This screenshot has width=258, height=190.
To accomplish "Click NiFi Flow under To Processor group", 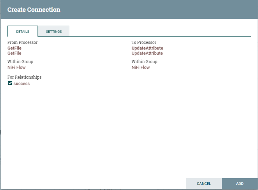I will pyautogui.click(x=141, y=67).
